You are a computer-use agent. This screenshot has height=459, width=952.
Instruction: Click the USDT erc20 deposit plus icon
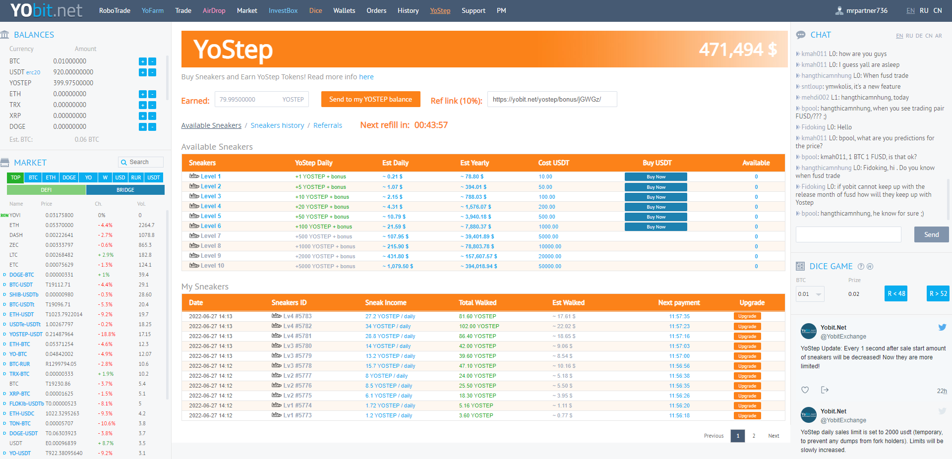(x=143, y=72)
